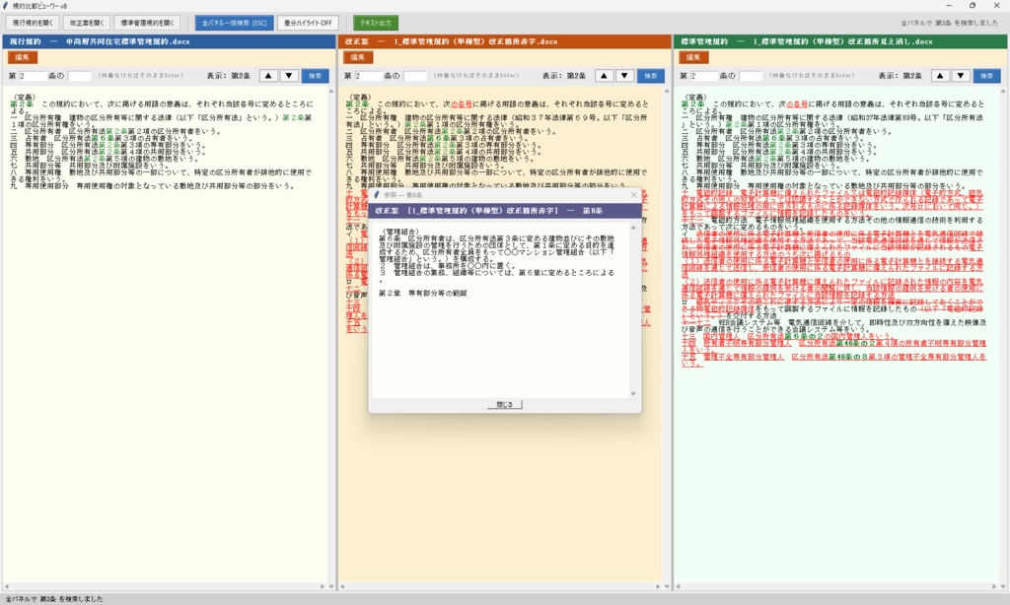Go to next article in 現行規約 panel
This screenshot has height=605, width=1010.
point(289,76)
